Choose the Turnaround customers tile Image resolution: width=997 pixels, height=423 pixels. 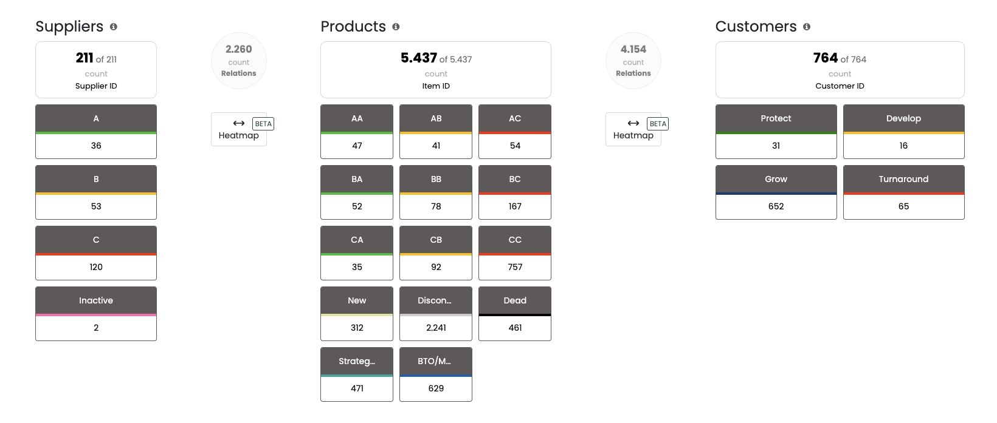point(904,192)
